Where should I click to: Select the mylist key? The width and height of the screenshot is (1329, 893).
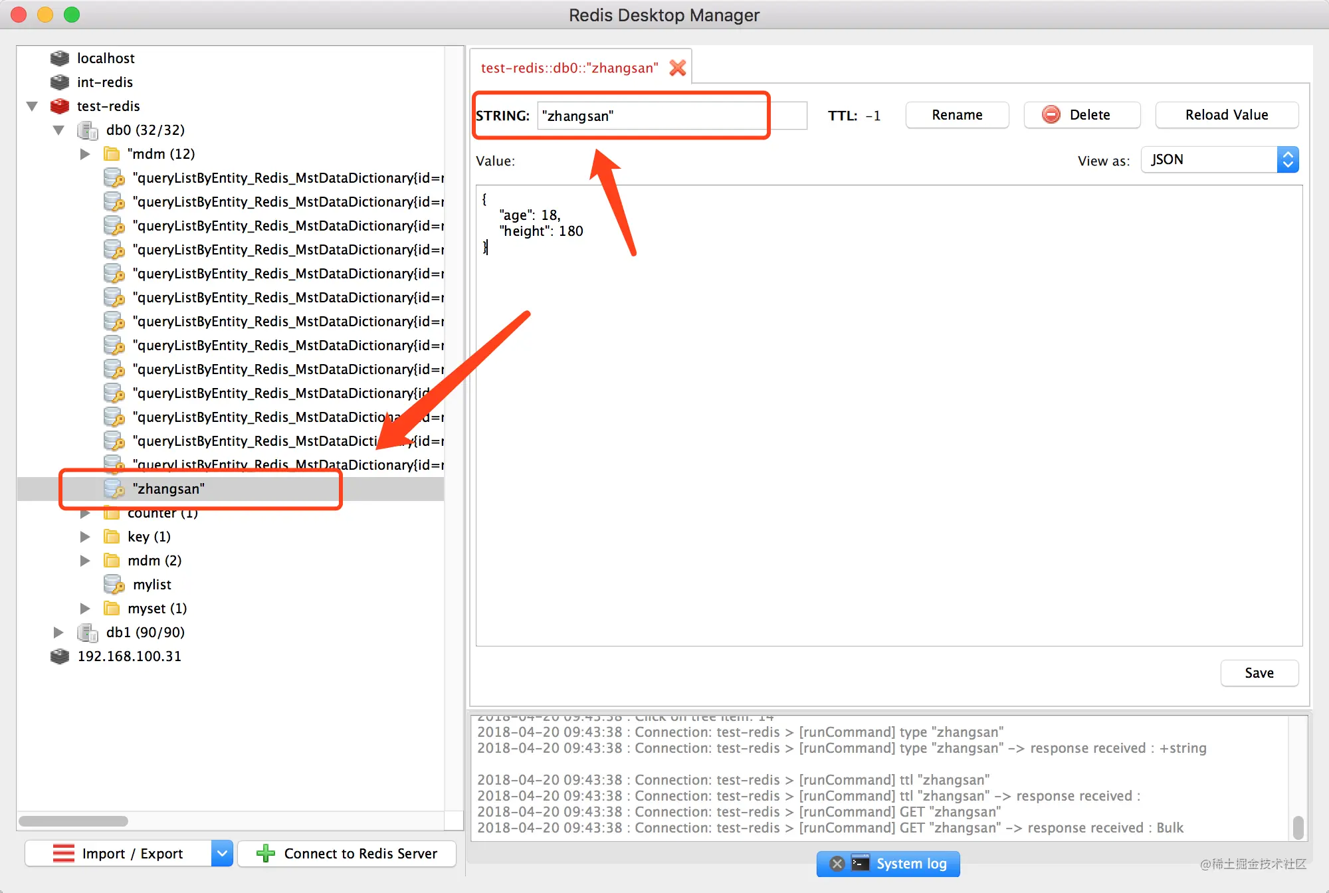(152, 585)
